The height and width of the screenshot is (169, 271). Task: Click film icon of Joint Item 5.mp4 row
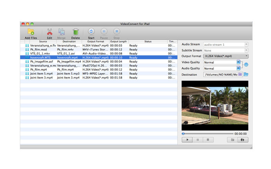click(x=27, y=74)
